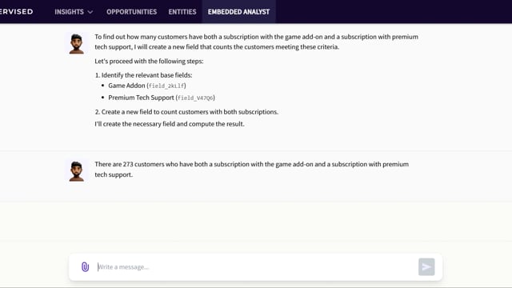Click the Premium Tech Support bullet item

162,98
